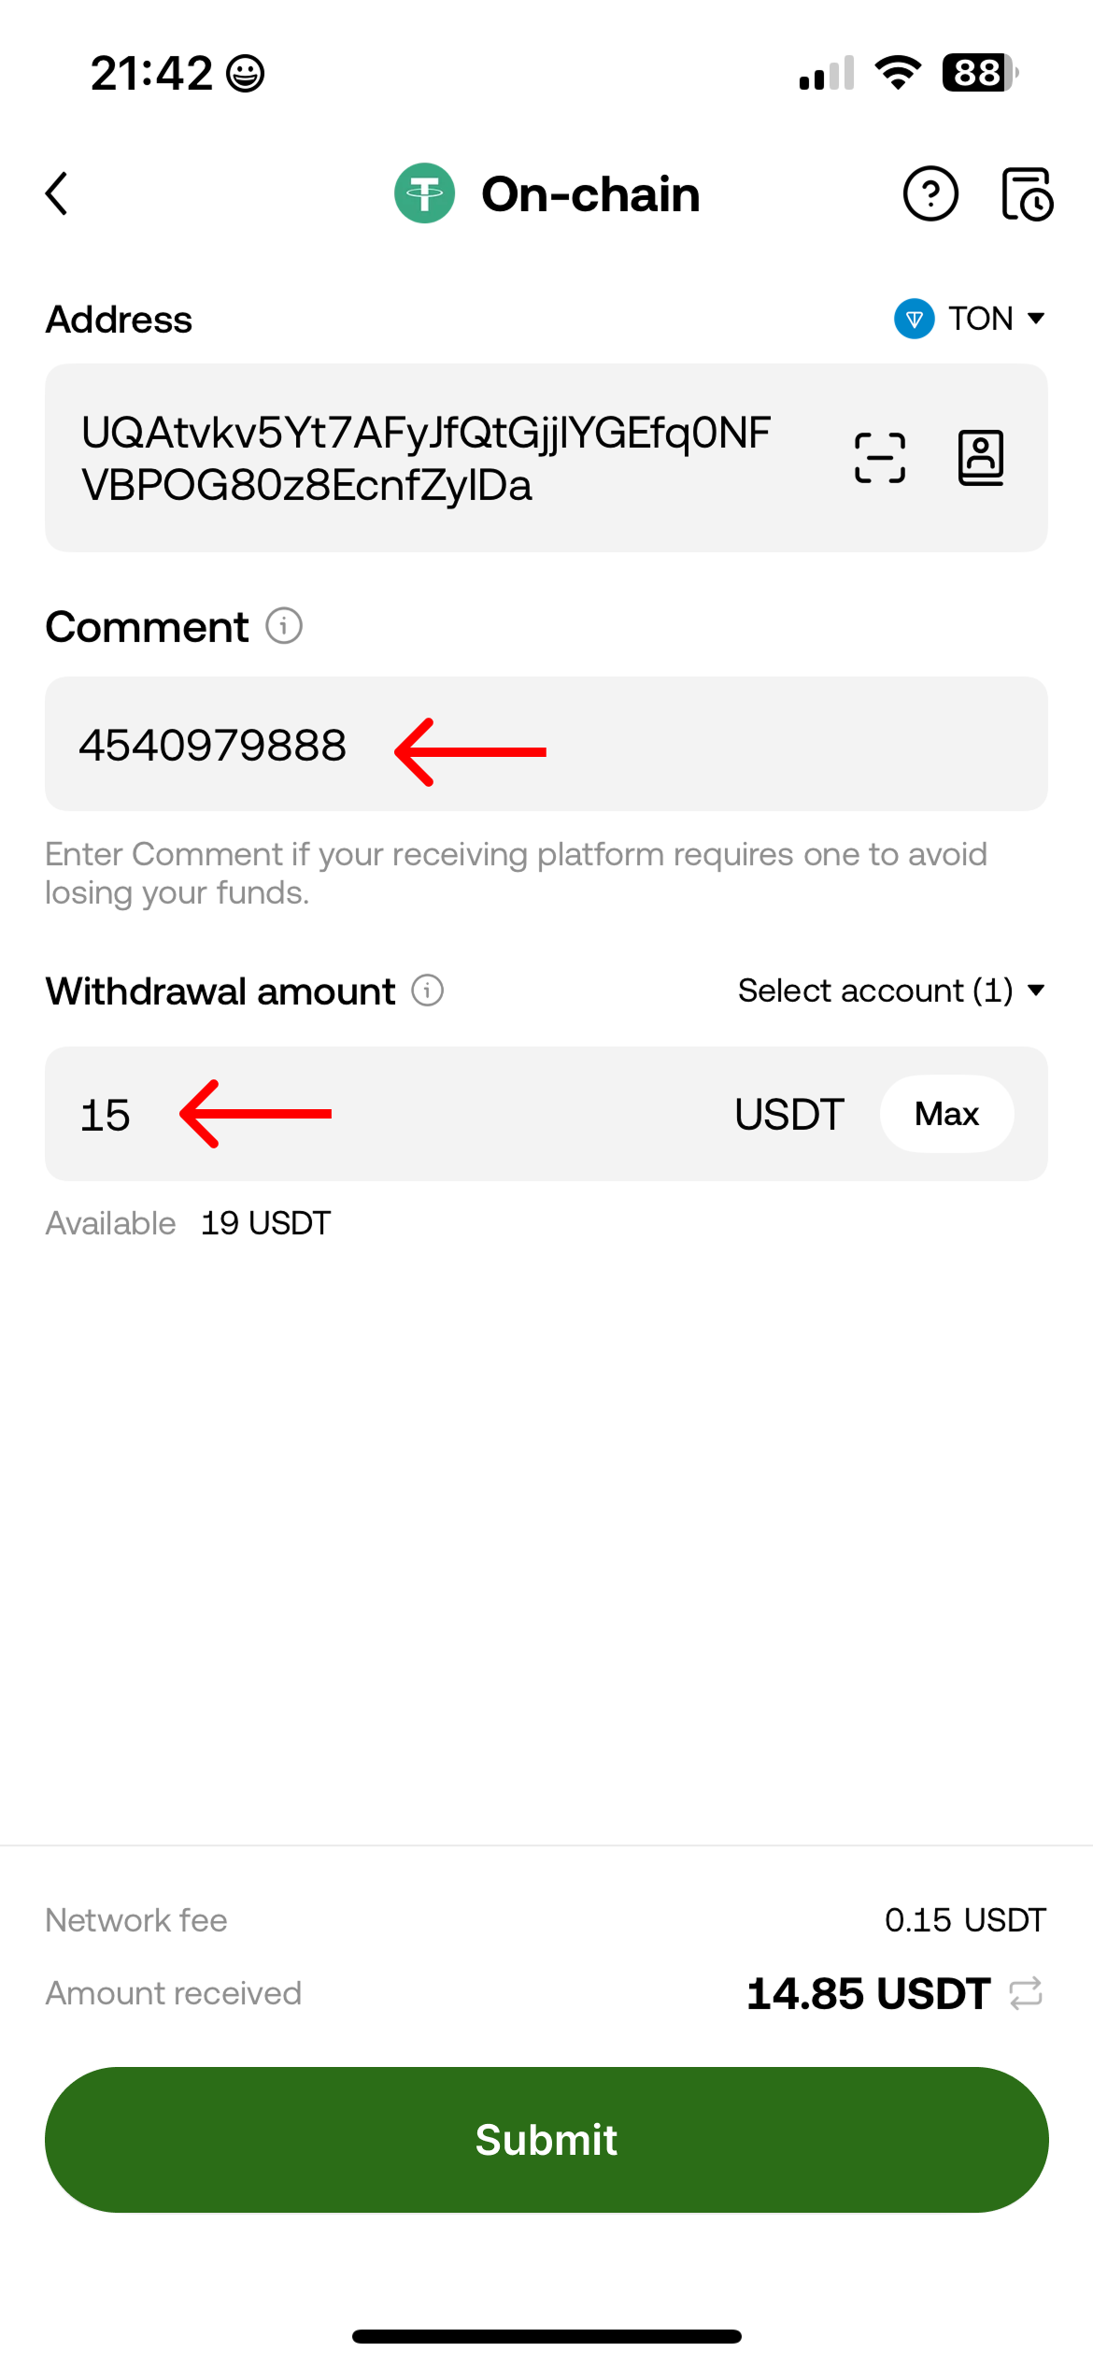This screenshot has width=1093, height=2366.
Task: Tap the 14.85 USDT amount received value
Action: pyautogui.click(x=868, y=1993)
